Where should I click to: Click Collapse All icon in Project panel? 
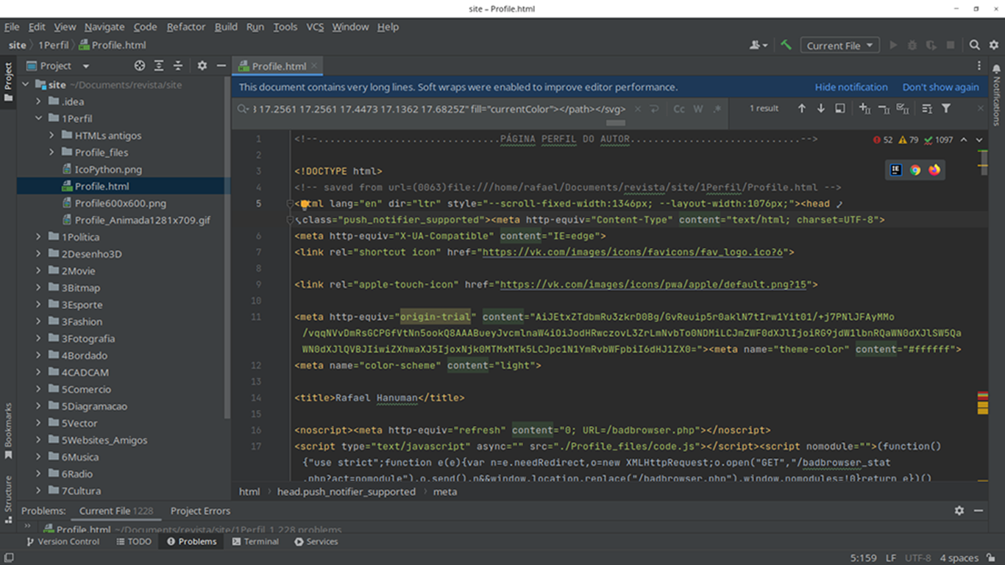click(x=178, y=65)
